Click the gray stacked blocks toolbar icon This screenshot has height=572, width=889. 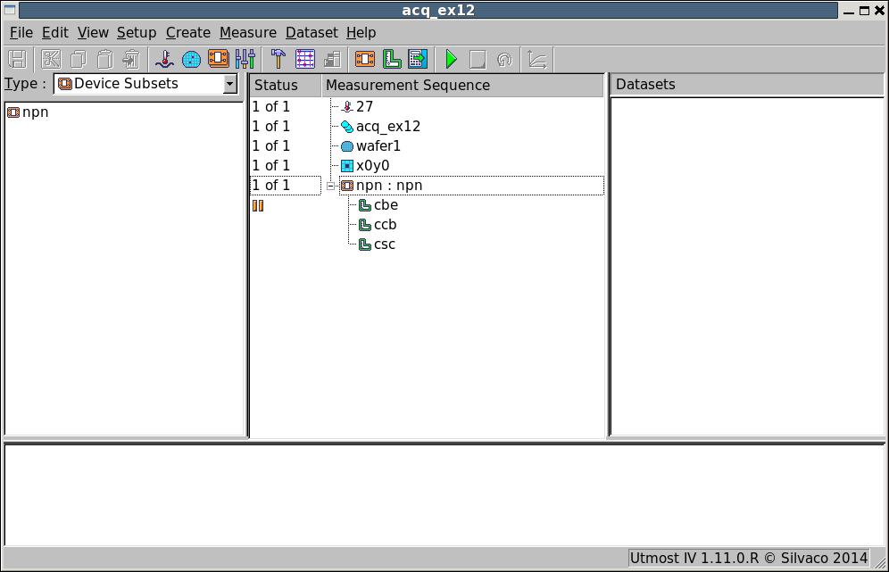click(332, 59)
